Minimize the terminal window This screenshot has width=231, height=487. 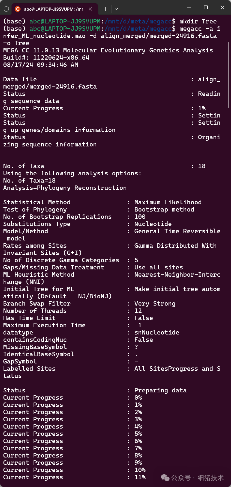coord(189,8)
